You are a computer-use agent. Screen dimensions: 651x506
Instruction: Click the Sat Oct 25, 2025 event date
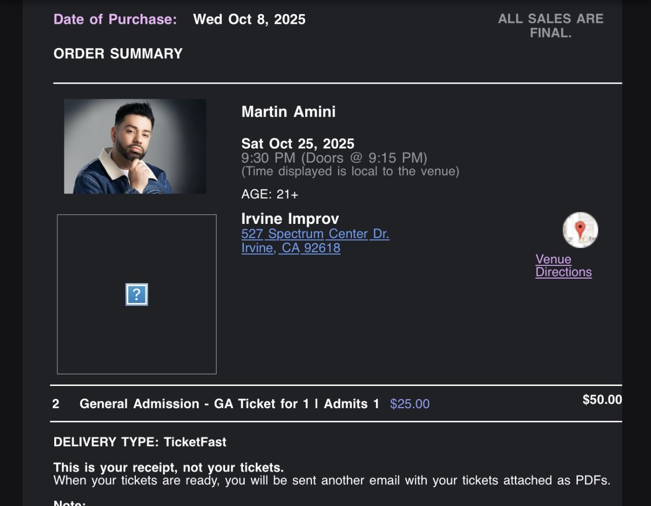298,144
